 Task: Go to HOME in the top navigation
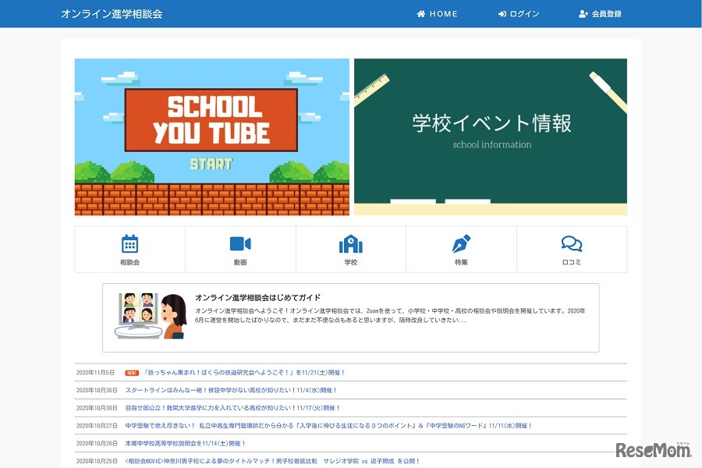(438, 14)
